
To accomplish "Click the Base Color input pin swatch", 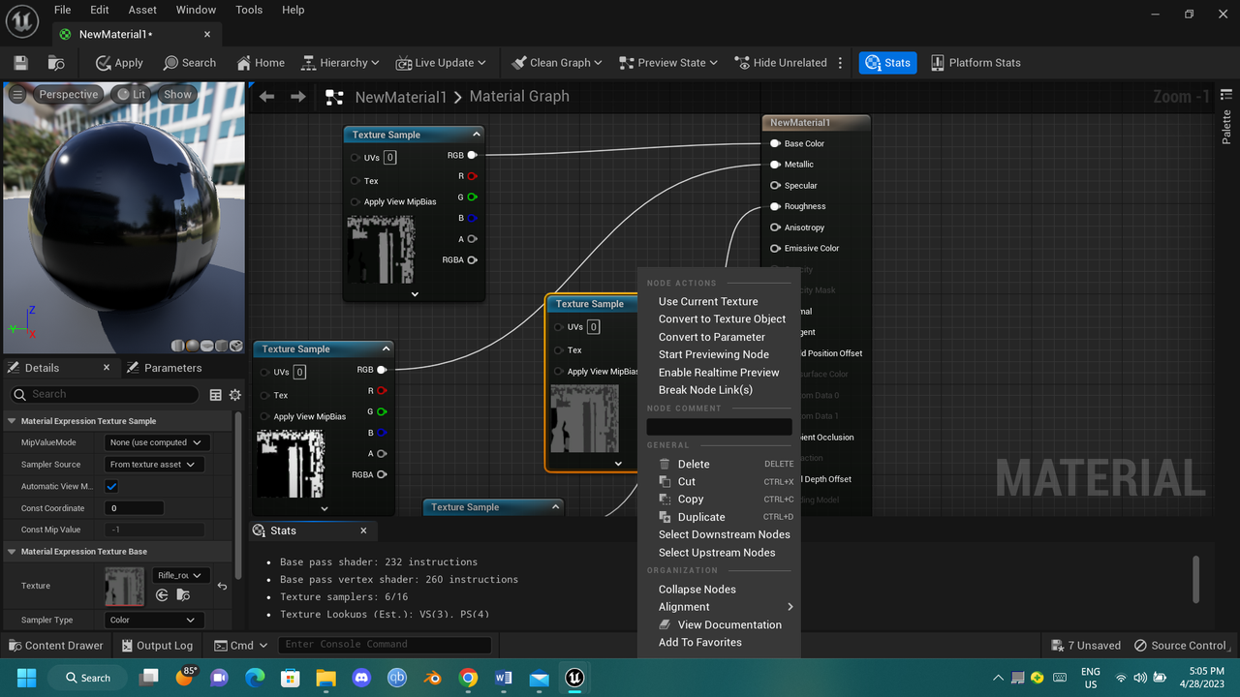I will pyautogui.click(x=775, y=143).
